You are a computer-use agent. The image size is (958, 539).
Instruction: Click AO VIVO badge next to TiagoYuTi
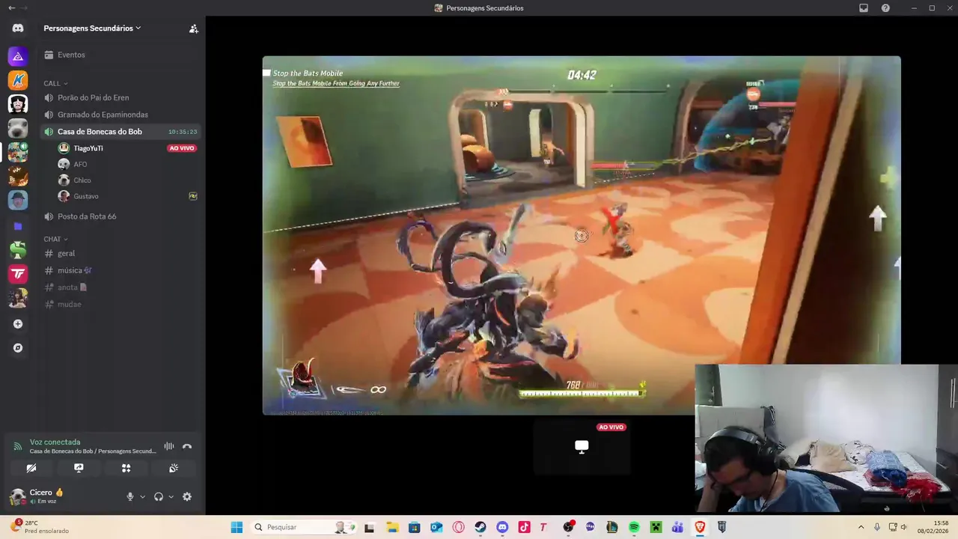(182, 148)
